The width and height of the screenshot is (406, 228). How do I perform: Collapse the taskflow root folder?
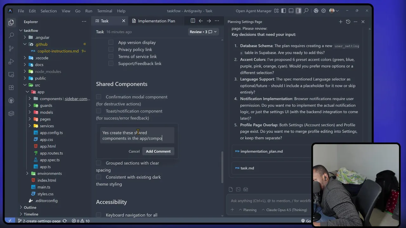[x=21, y=30]
